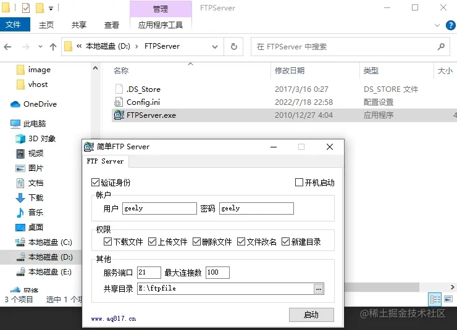
Task: Click the 服务端口 port field
Action: [x=149, y=273]
